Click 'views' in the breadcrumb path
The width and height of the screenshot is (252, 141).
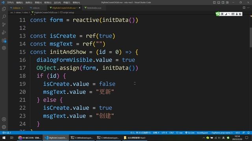tap(18, 13)
